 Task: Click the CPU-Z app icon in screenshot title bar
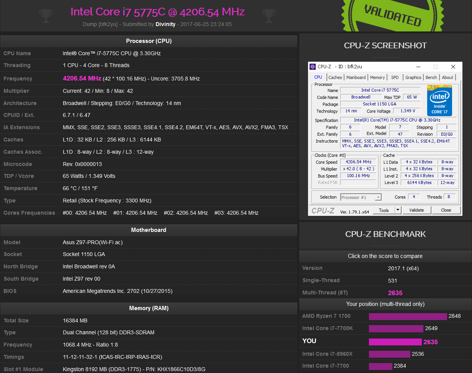(x=313, y=67)
